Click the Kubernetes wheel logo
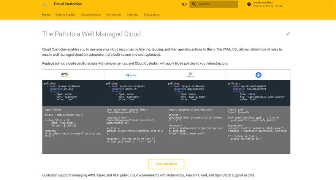 258,75
